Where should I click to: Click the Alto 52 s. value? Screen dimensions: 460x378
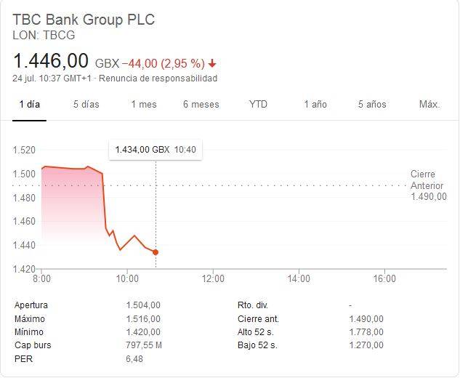(366, 332)
